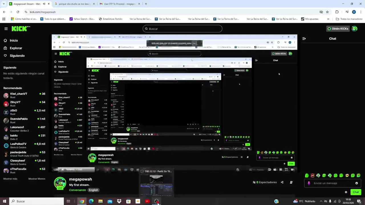Switch to the Use OTP To Proceed Gmail tab
Screen dimensions: 365x205
(119, 4)
